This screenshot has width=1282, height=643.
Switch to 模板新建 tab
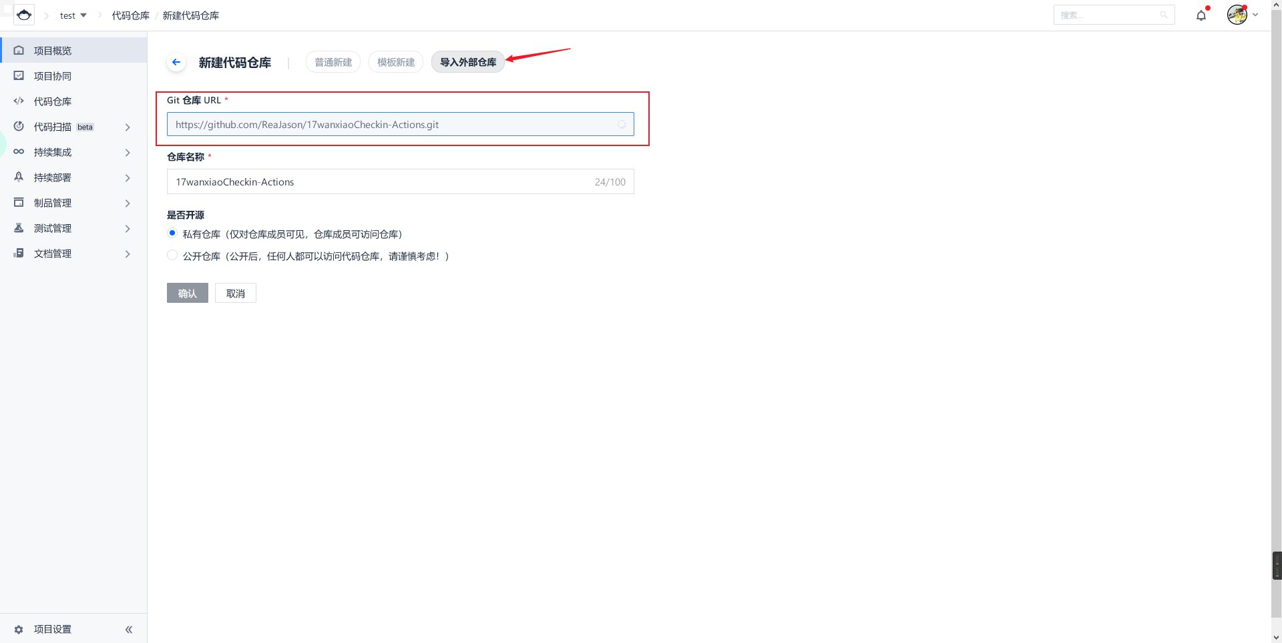(x=396, y=62)
